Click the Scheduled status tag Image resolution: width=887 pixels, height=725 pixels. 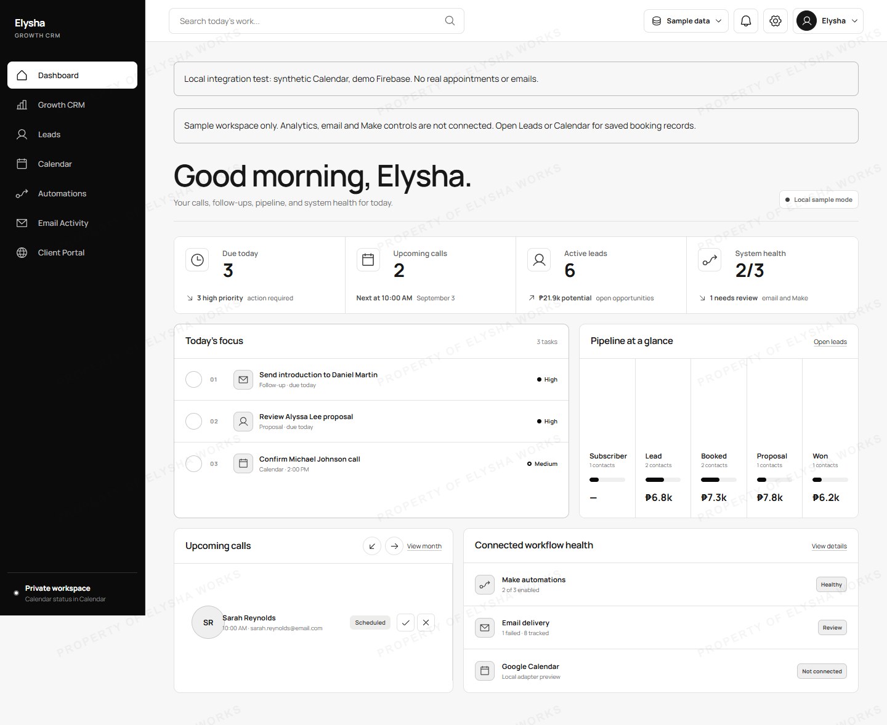(x=370, y=623)
